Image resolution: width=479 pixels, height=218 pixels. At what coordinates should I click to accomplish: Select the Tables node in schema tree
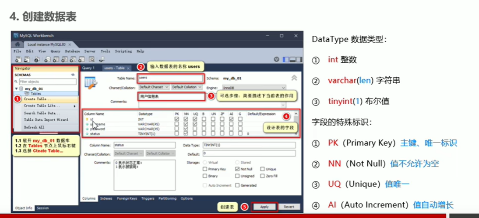36,94
